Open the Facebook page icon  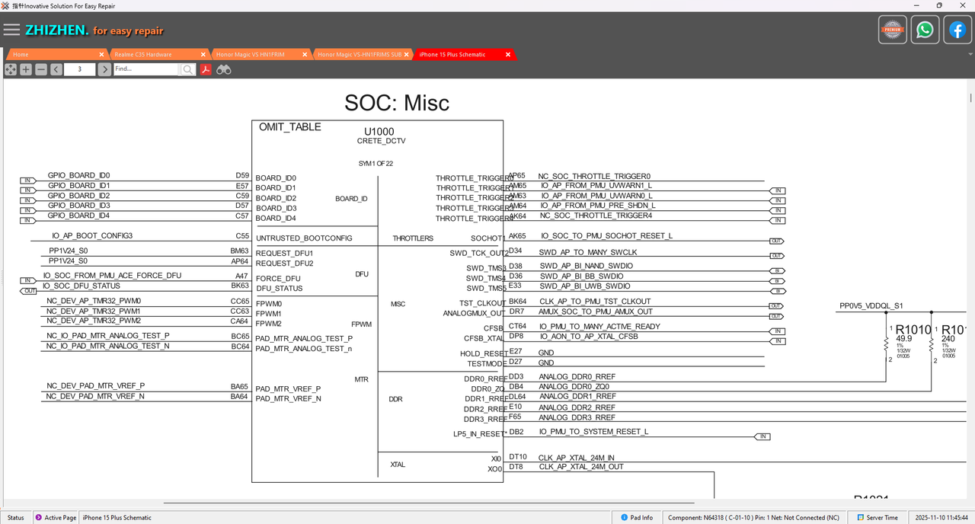[957, 30]
